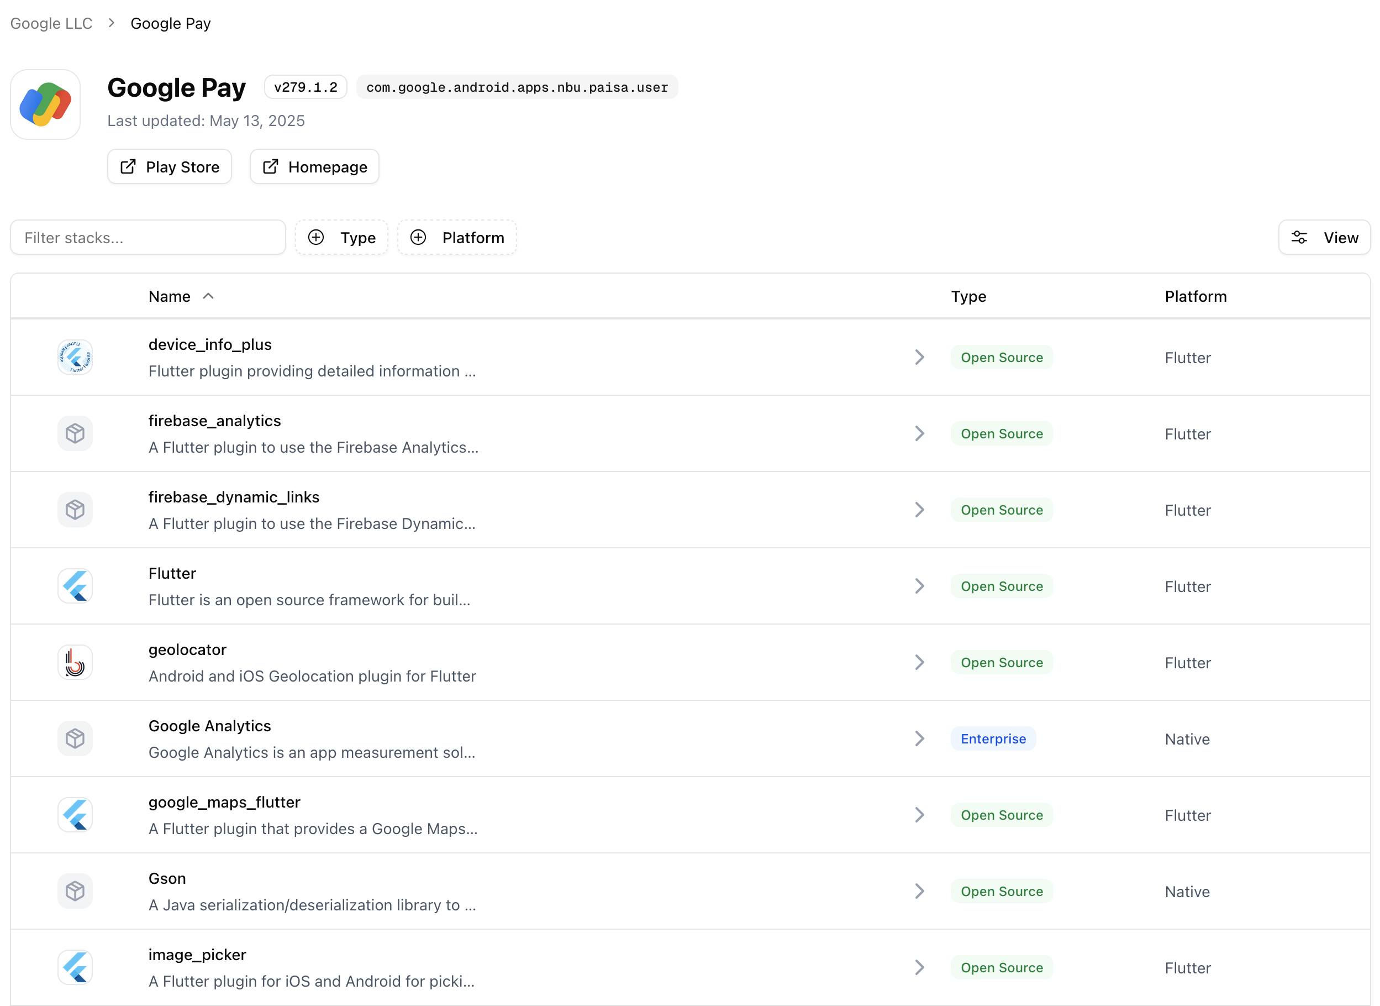
Task: Click the image_picker Flutter icon
Action: click(x=75, y=968)
